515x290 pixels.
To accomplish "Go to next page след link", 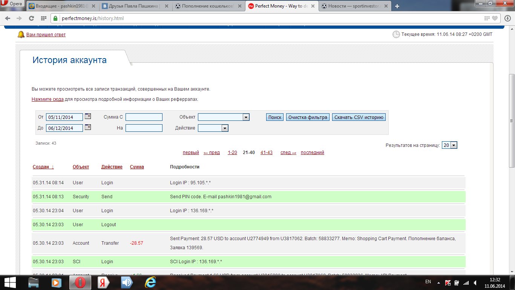I will (x=288, y=153).
